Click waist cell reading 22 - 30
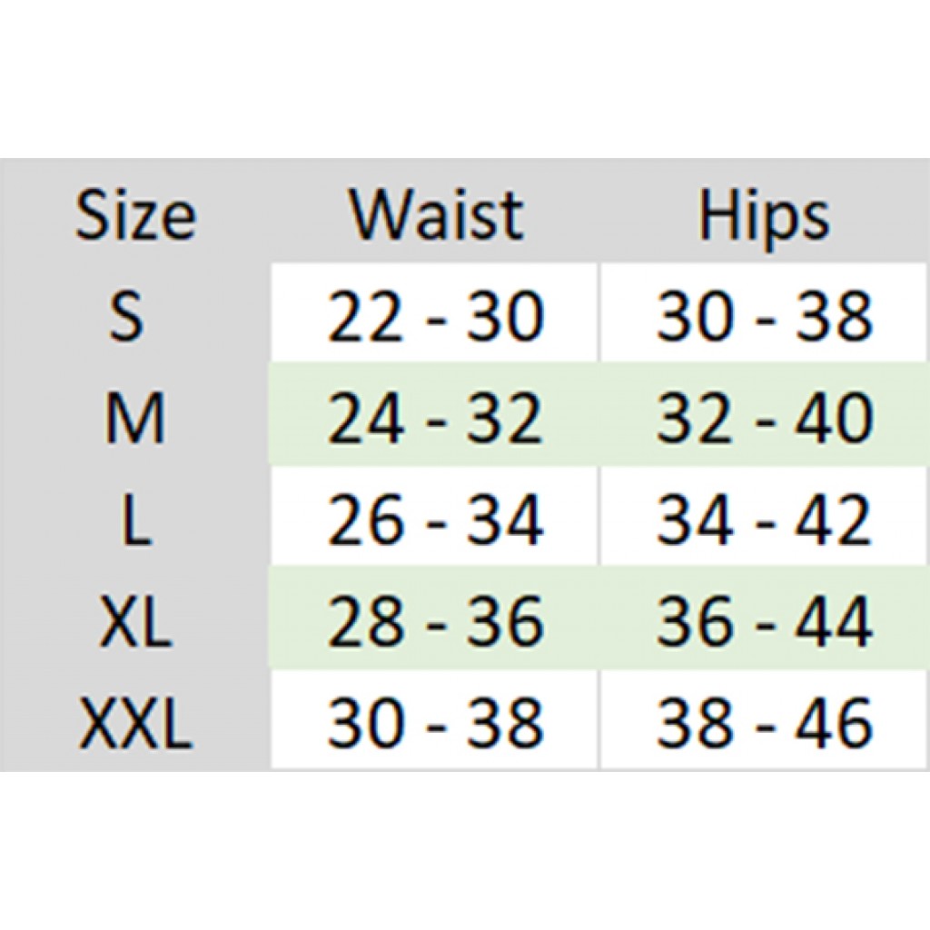The width and height of the screenshot is (930, 930). [435, 317]
